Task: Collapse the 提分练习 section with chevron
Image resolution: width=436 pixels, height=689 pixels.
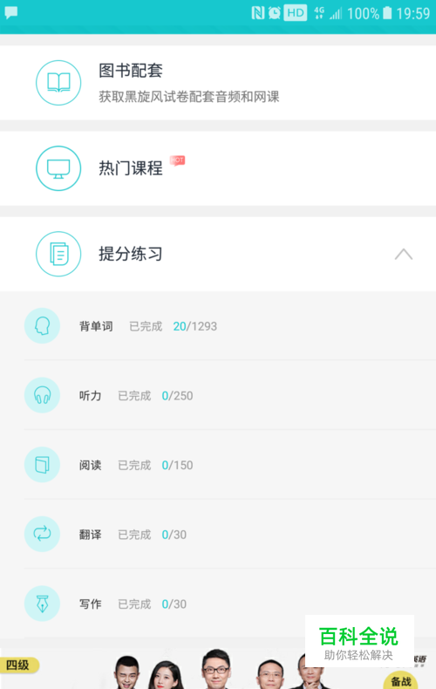Action: [404, 254]
